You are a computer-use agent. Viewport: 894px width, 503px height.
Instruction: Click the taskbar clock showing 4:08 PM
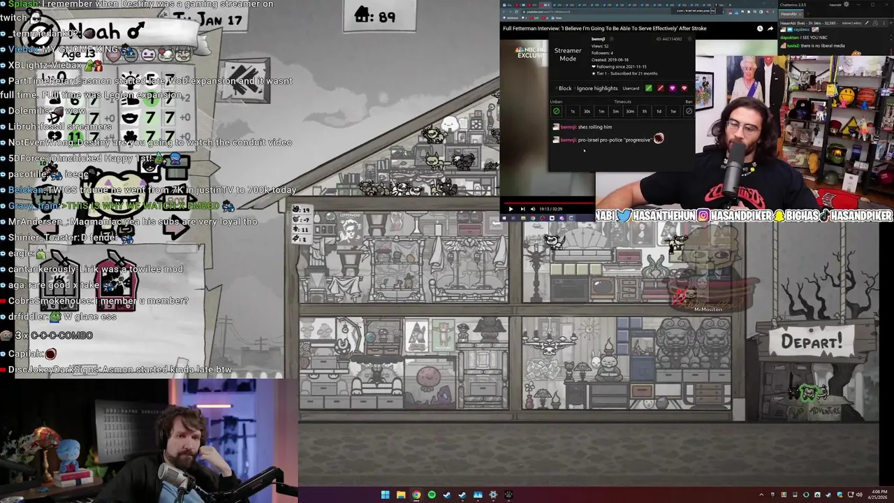tap(879, 495)
